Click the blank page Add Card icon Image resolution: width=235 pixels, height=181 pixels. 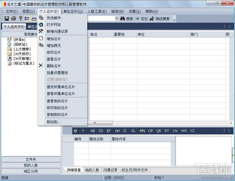click(41, 38)
